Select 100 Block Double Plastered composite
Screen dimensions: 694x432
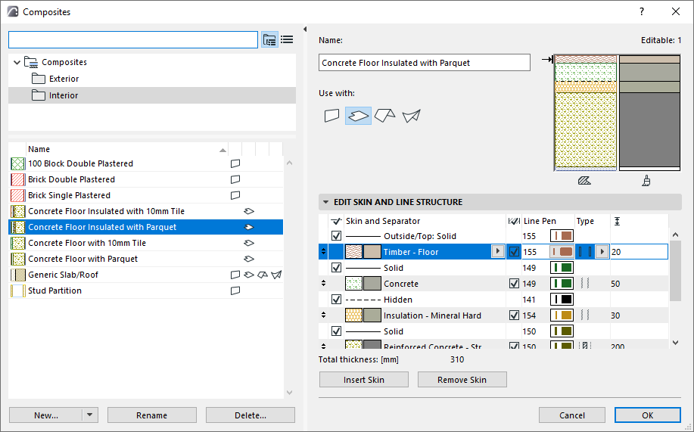coord(145,163)
